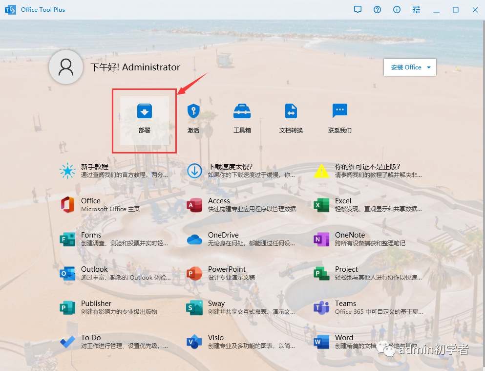Click '设计专业演示文稿' description
The width and height of the screenshot is (485, 371).
[x=232, y=278]
